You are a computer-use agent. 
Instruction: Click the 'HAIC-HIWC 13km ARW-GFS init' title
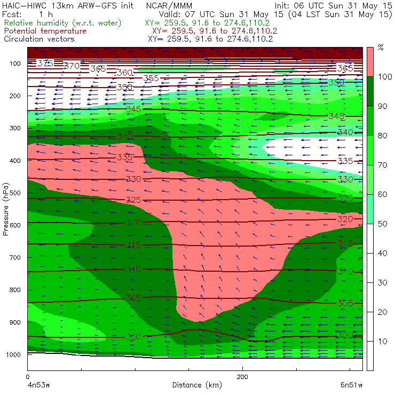(x=68, y=6)
